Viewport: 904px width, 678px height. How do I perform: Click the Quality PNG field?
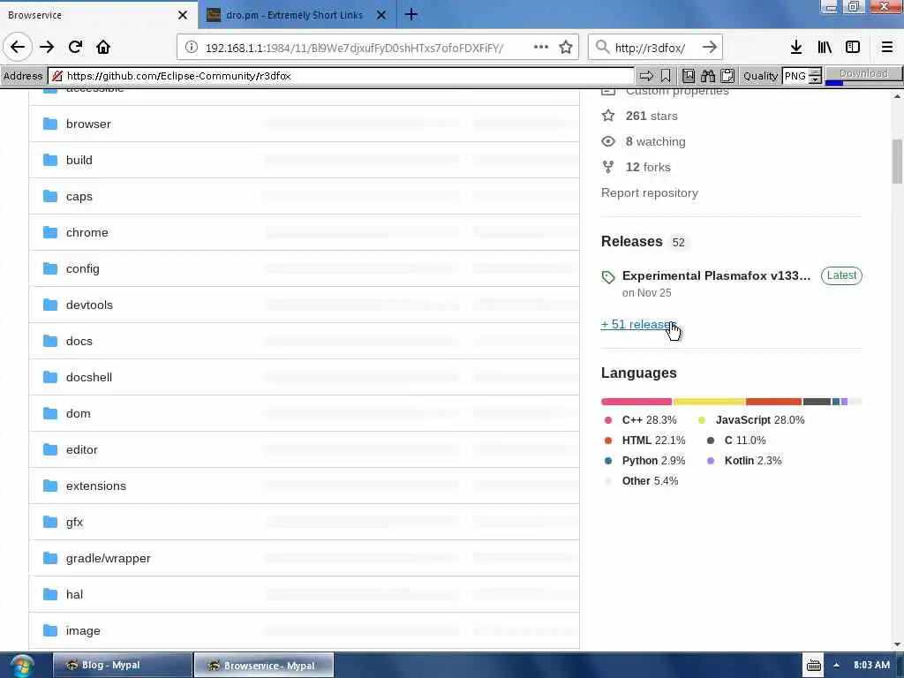click(x=795, y=76)
